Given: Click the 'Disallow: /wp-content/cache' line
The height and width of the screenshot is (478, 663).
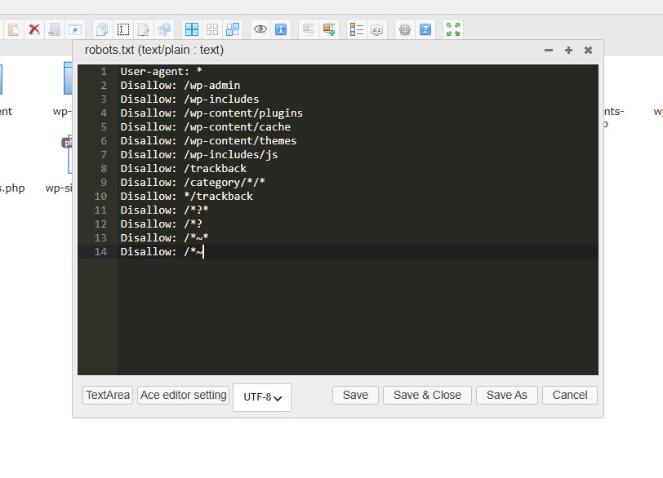Looking at the screenshot, I should tap(206, 127).
